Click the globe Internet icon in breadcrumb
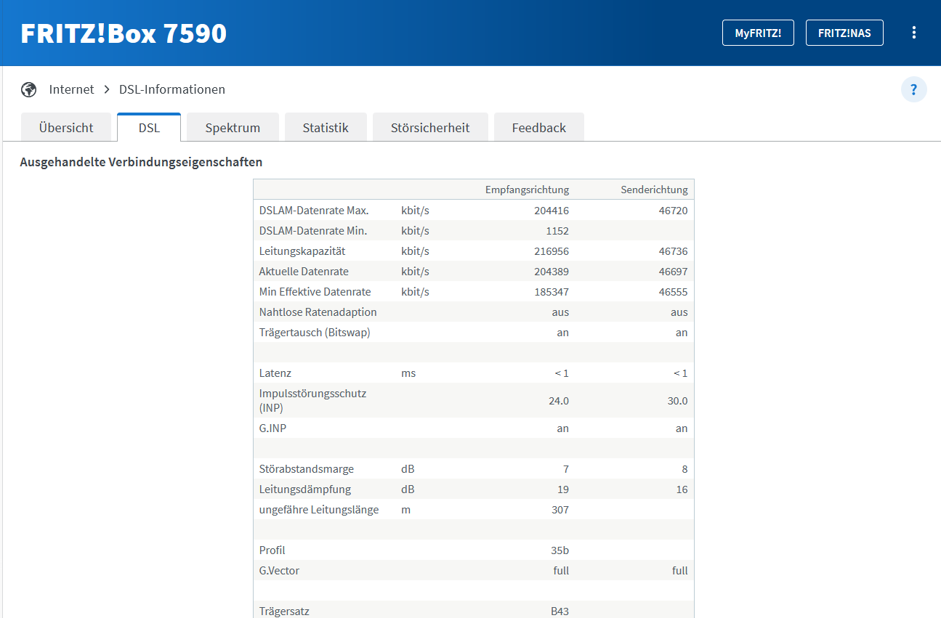The height and width of the screenshot is (618, 941). (29, 89)
